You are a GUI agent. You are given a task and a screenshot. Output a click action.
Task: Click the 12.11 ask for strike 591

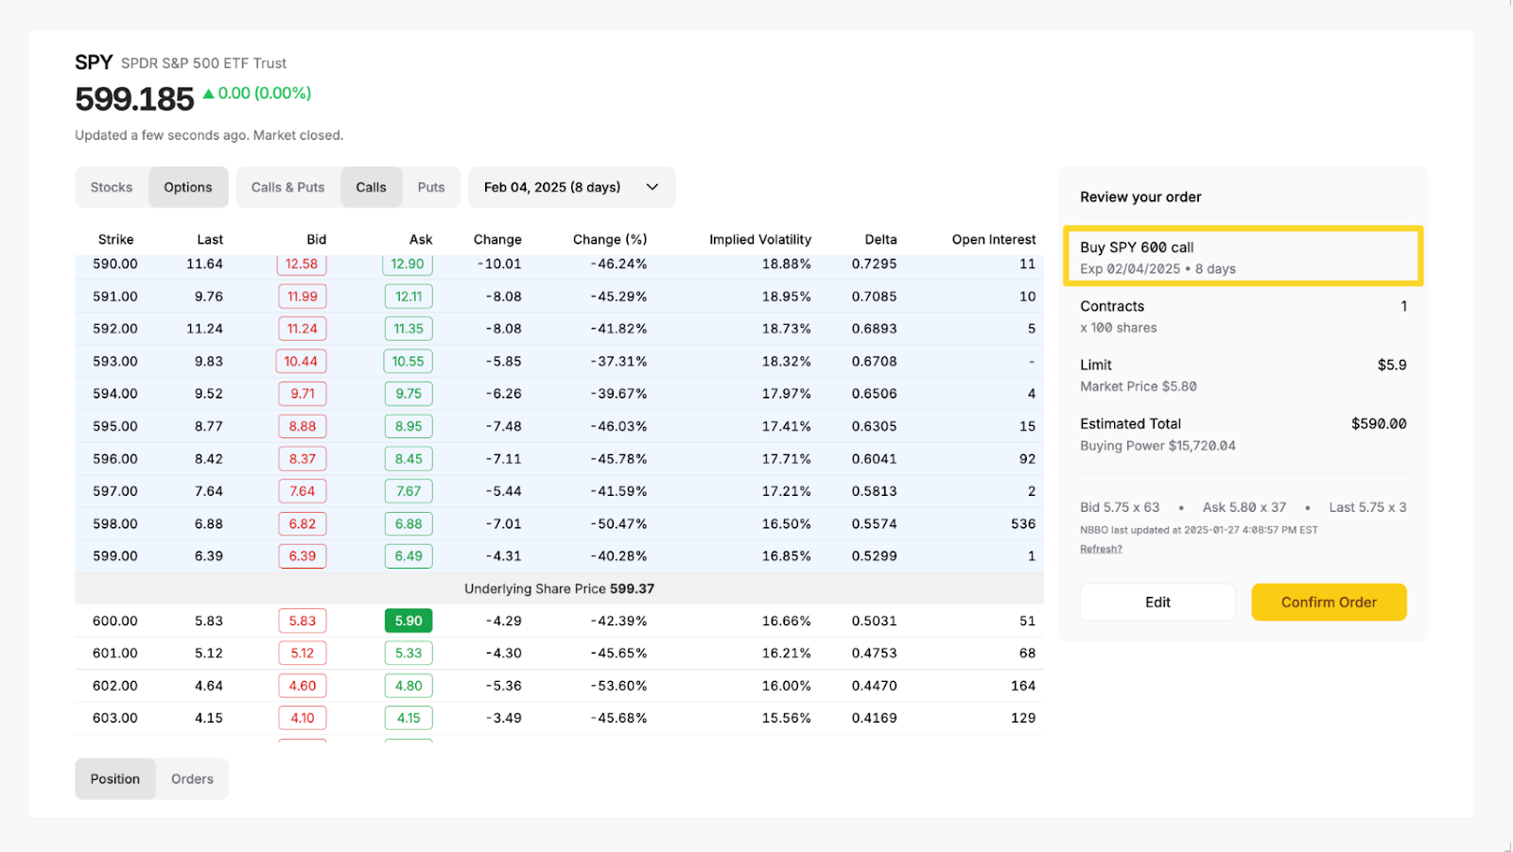coord(409,297)
